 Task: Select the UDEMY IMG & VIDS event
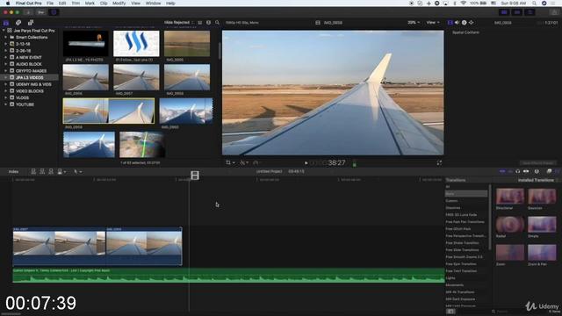click(x=33, y=84)
